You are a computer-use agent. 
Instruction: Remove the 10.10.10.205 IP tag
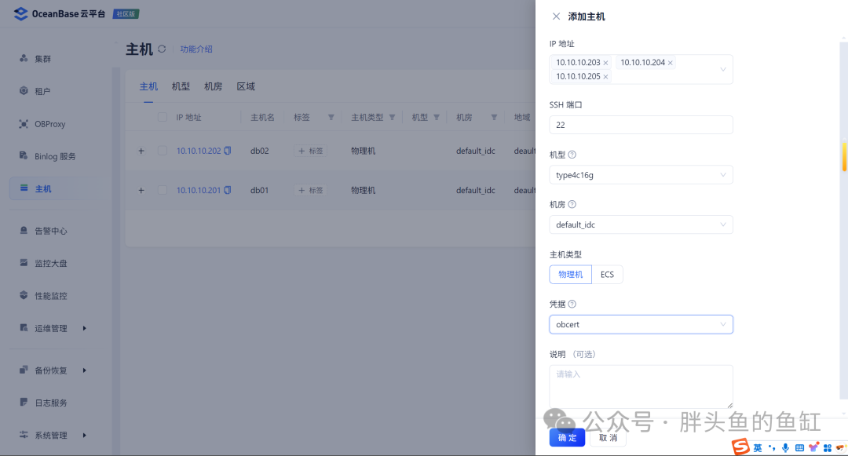pyautogui.click(x=605, y=77)
